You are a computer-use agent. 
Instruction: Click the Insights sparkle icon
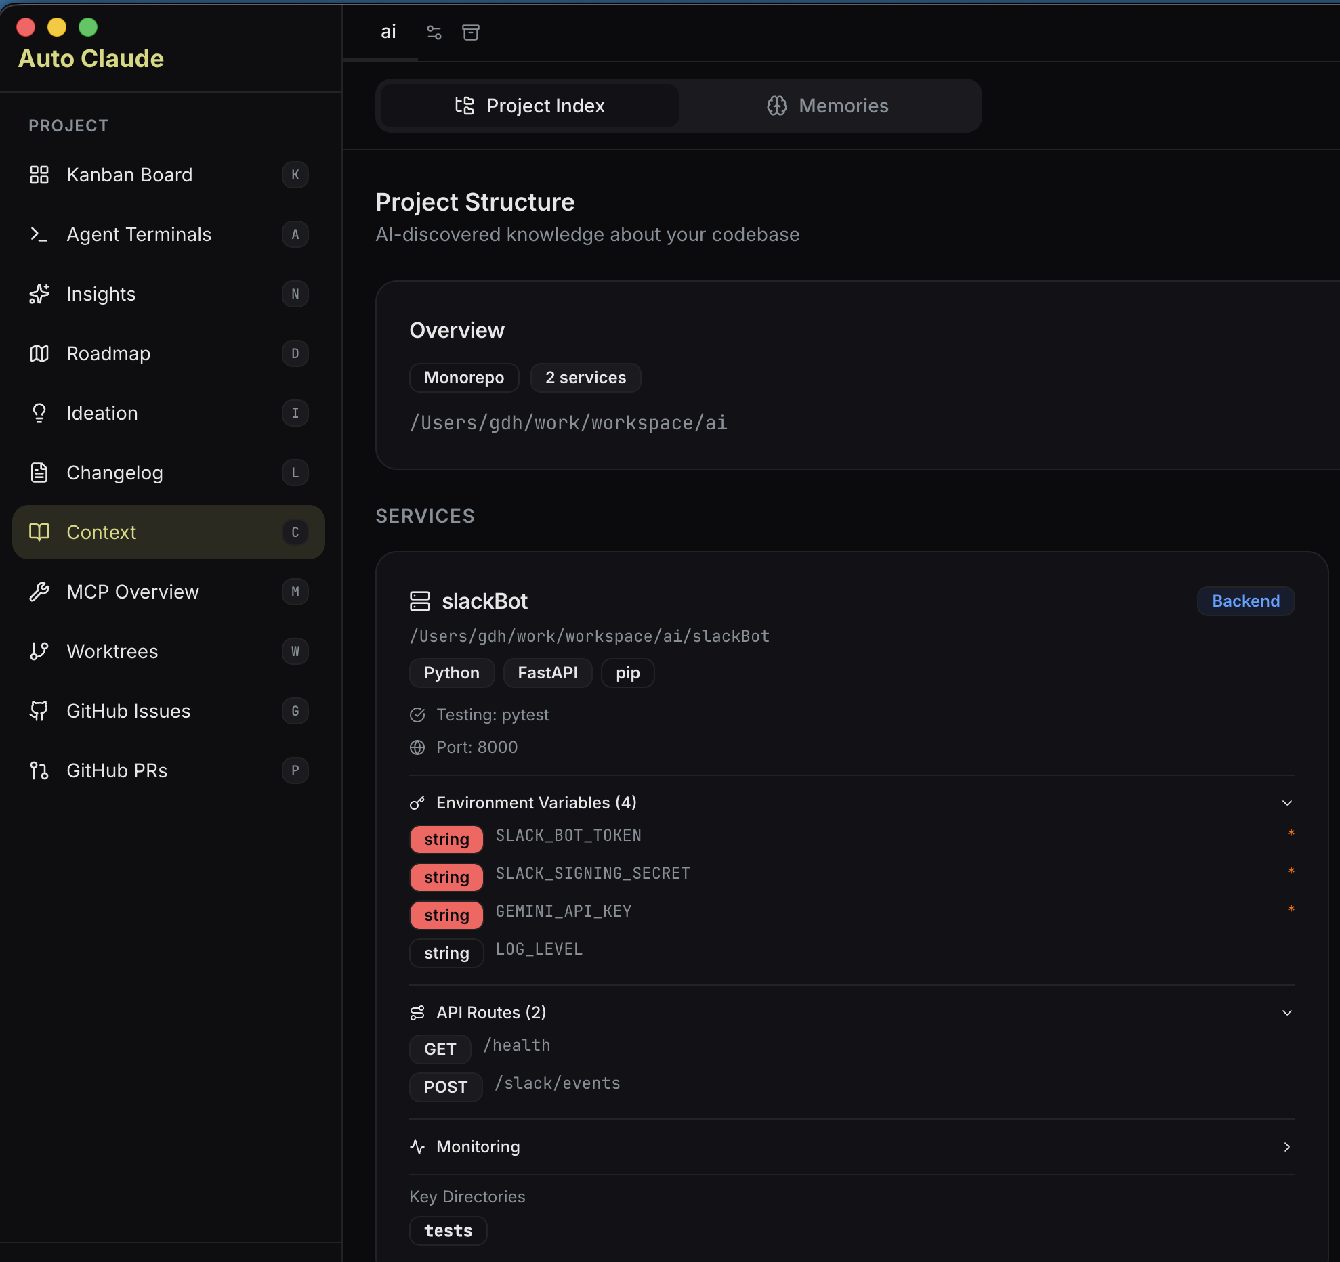[x=39, y=294]
